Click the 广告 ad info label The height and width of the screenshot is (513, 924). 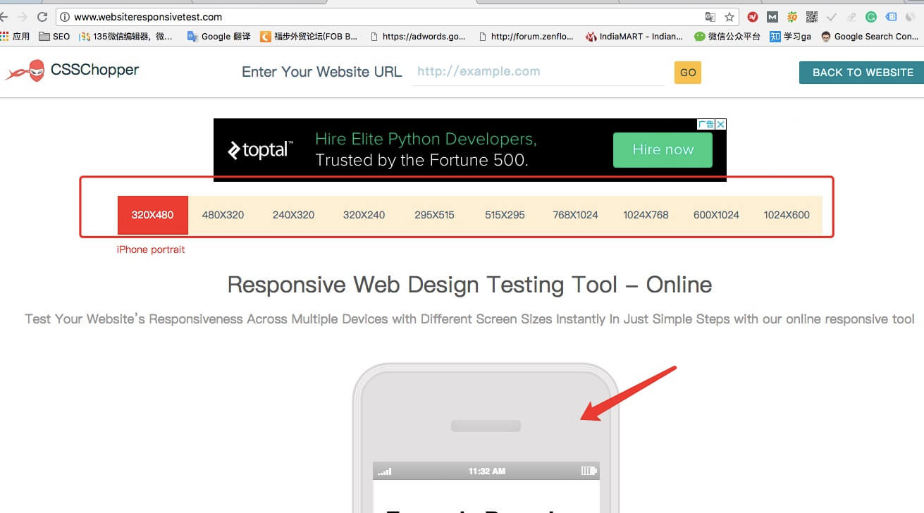(x=706, y=124)
